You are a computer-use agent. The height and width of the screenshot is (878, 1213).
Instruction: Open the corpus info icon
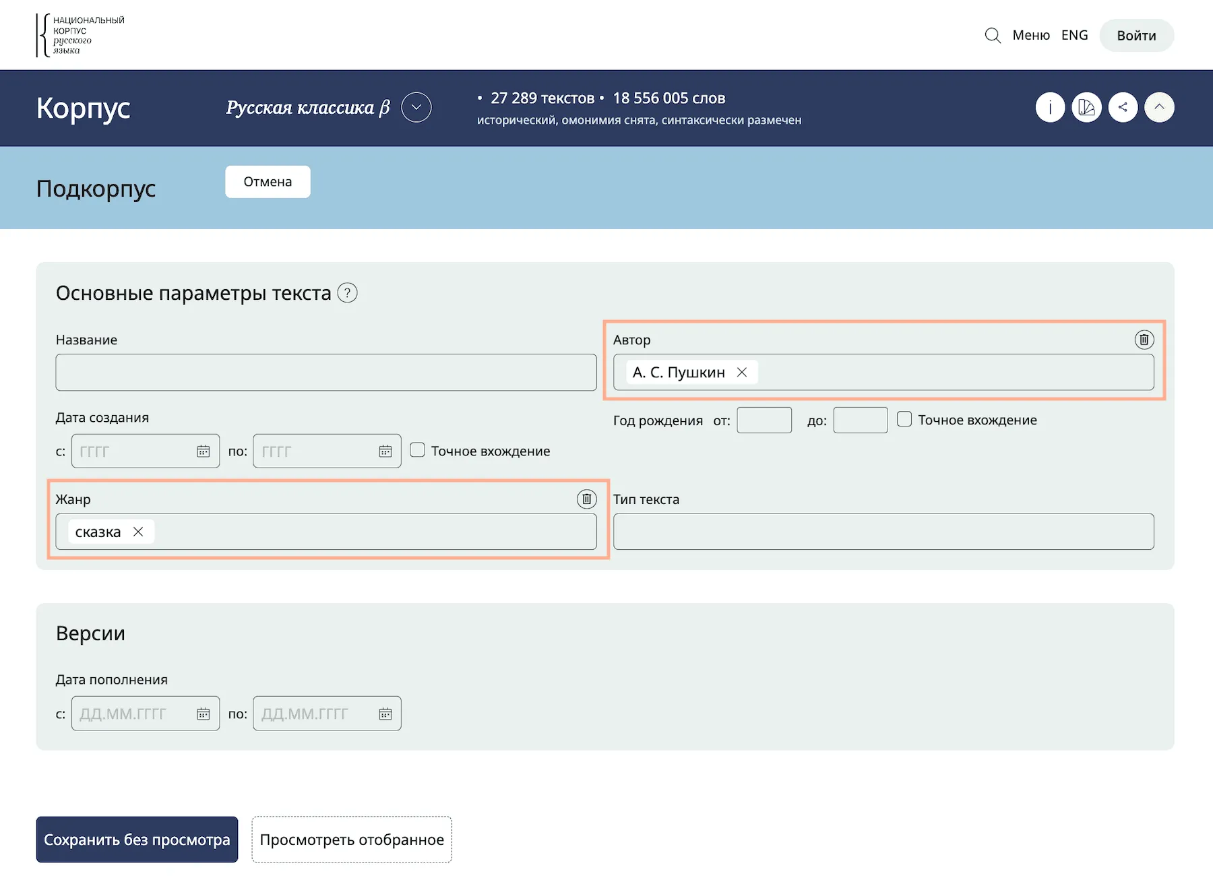coord(1050,107)
